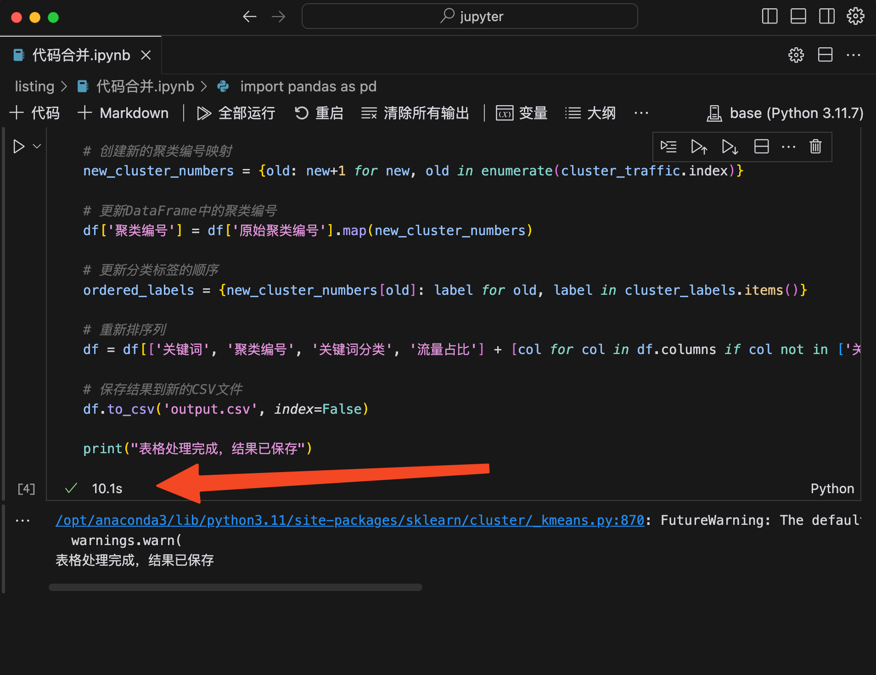Run the current cell

(x=19, y=146)
